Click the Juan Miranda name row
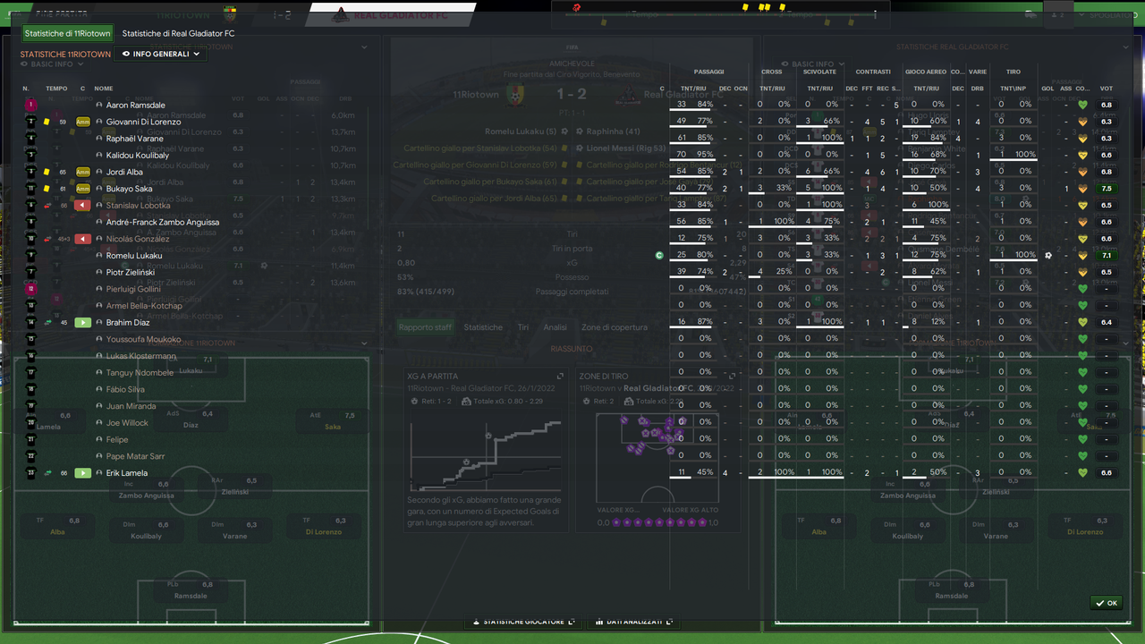Viewport: 1145px width, 644px height. coord(131,406)
